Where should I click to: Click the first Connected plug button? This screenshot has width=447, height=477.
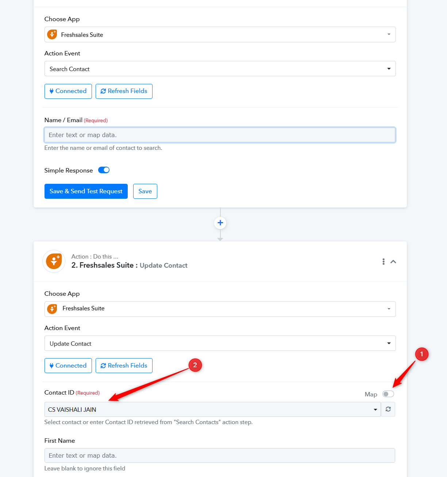pyautogui.click(x=68, y=91)
